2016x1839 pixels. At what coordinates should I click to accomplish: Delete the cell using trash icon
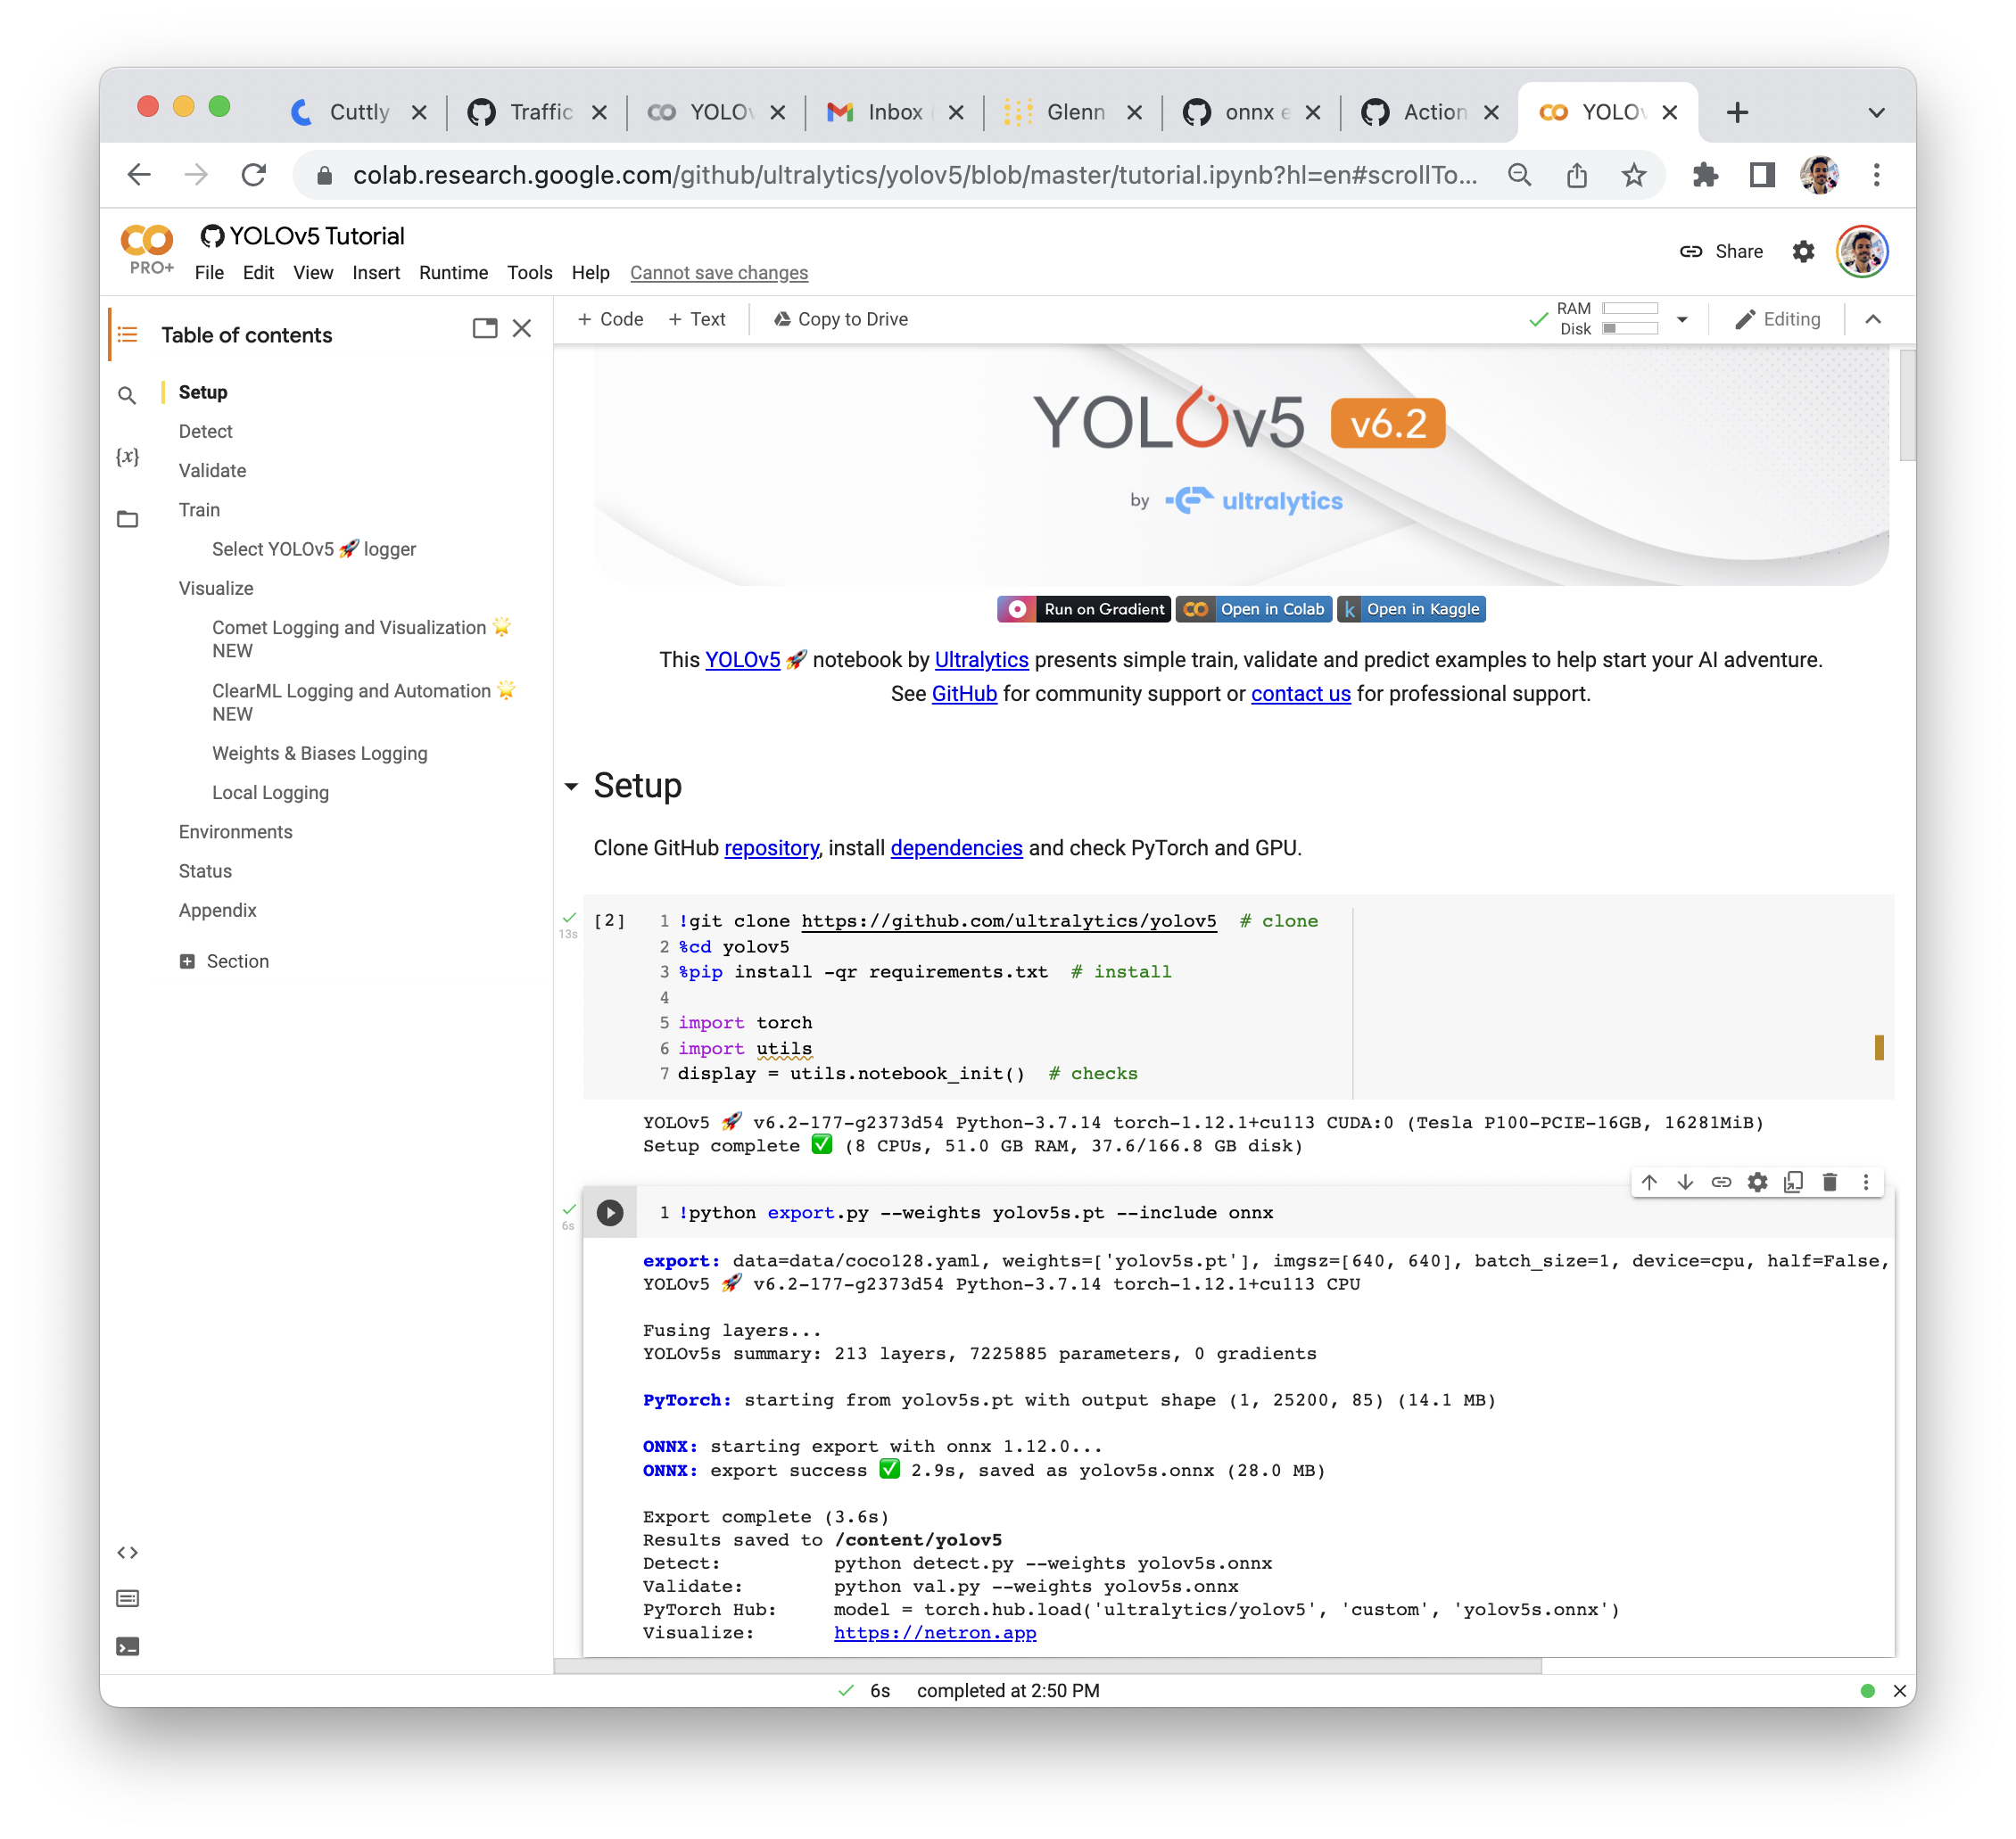1829,1182
